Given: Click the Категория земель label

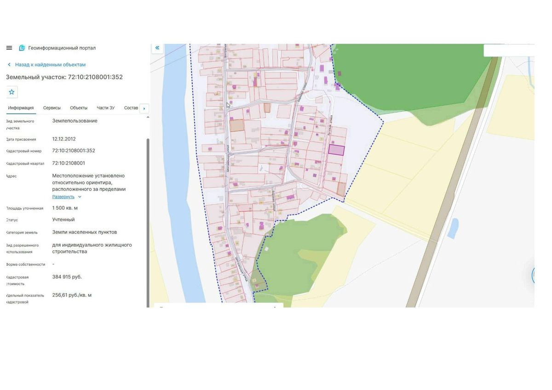Looking at the screenshot, I should point(22,232).
